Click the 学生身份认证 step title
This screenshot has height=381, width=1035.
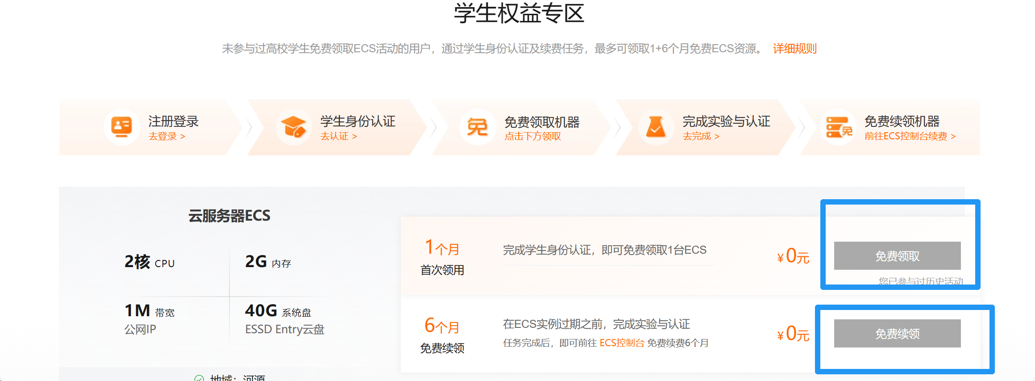pos(358,121)
